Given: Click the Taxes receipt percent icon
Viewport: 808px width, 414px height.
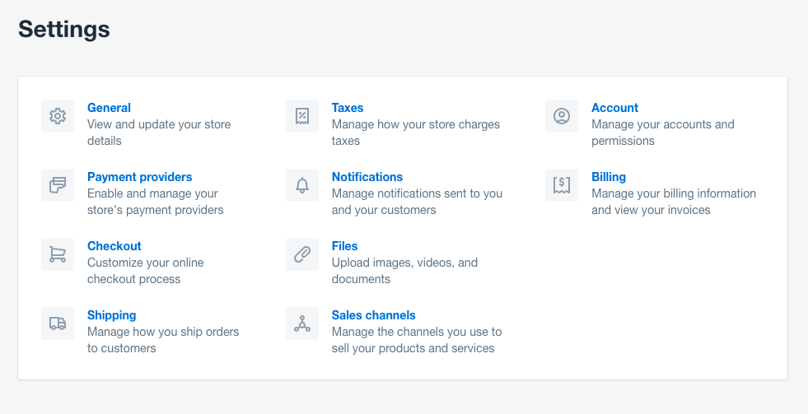Looking at the screenshot, I should coord(302,116).
